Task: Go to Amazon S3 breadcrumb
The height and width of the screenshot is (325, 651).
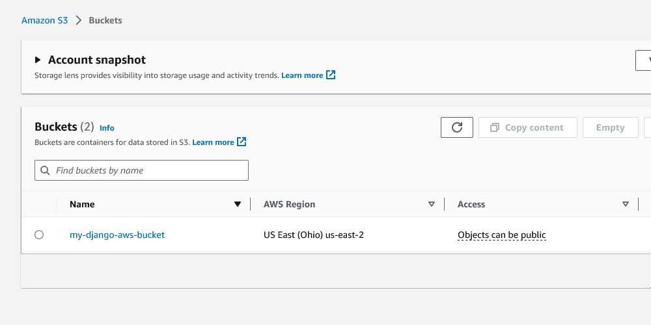Action: (44, 20)
